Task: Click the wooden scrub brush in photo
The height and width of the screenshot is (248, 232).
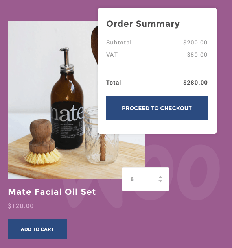Action: (x=42, y=143)
